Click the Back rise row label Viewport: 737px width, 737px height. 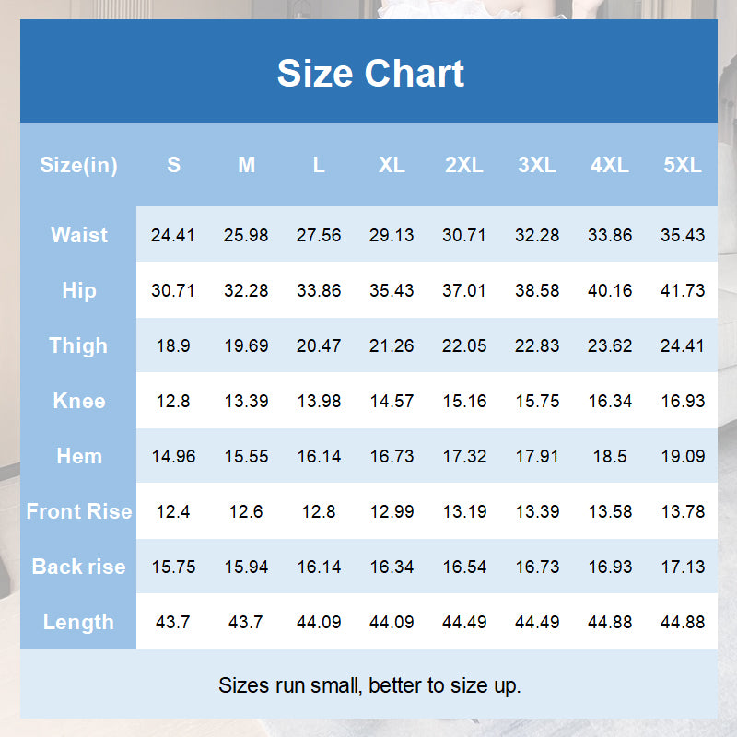click(x=79, y=567)
